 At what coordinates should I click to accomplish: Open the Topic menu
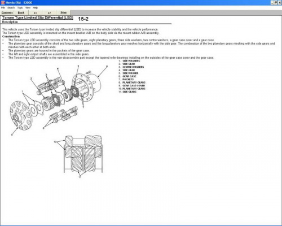[20, 8]
